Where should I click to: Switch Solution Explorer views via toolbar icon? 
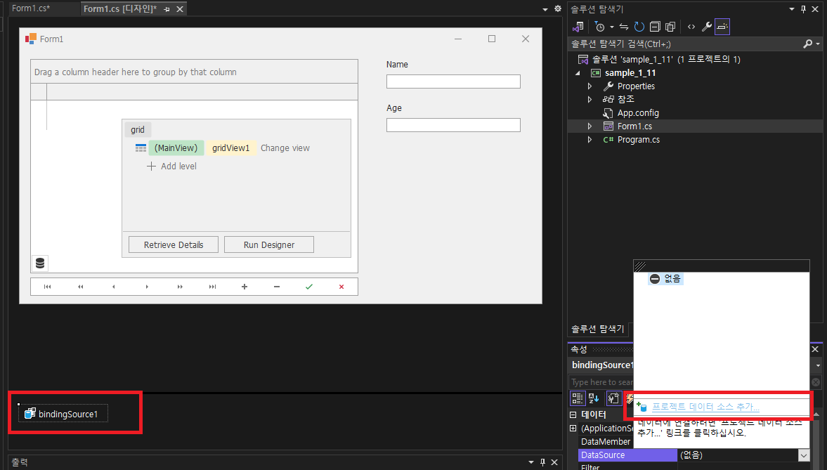578,27
